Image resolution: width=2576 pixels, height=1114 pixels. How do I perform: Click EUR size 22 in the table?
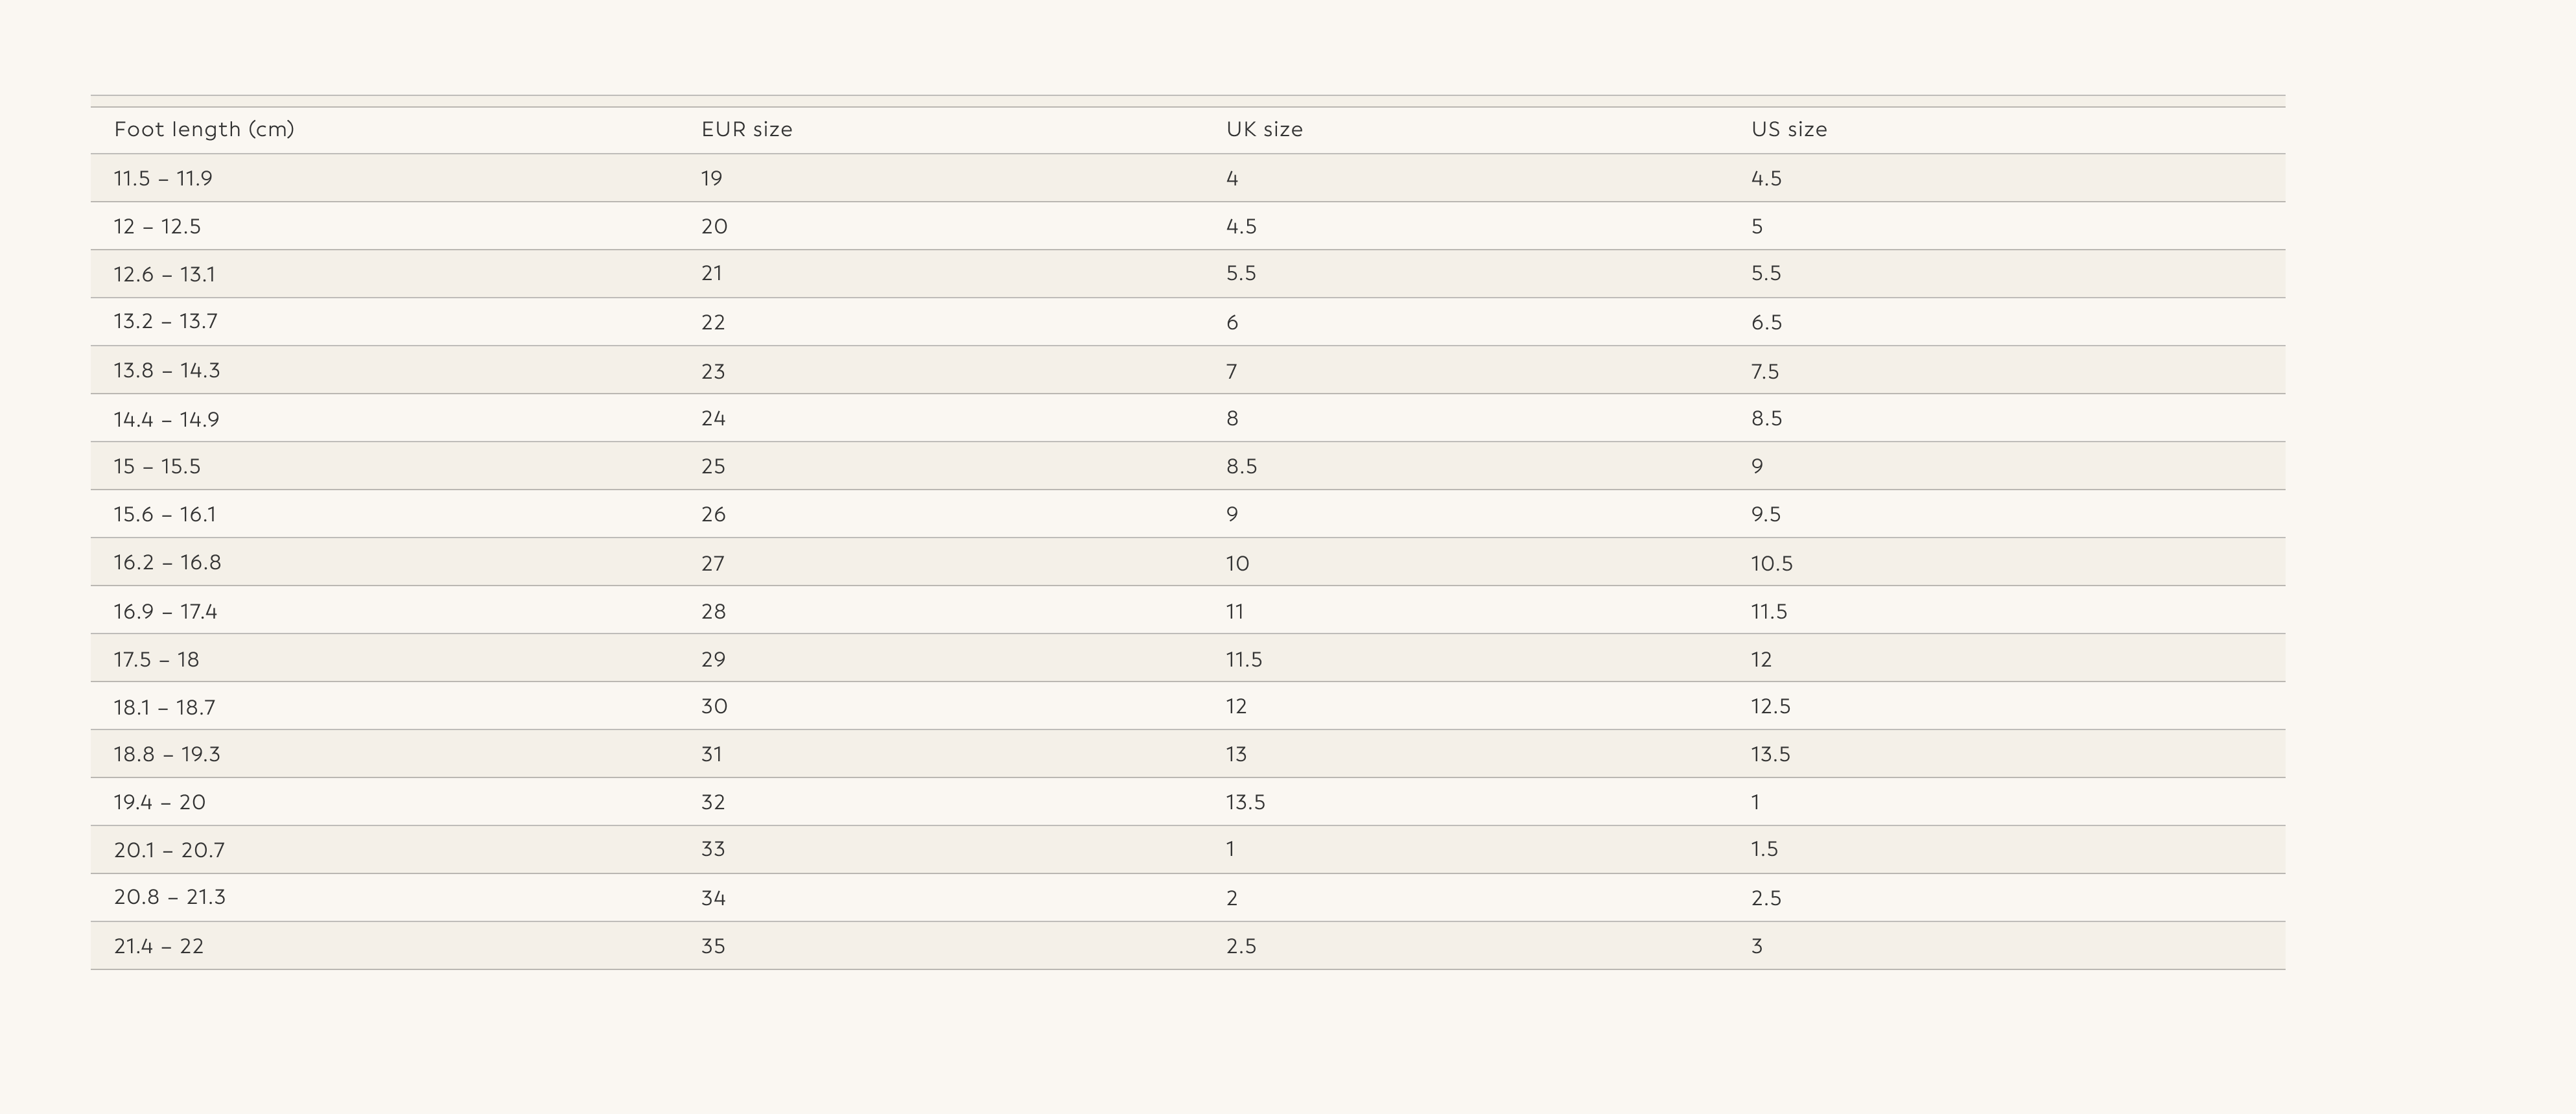tap(713, 323)
